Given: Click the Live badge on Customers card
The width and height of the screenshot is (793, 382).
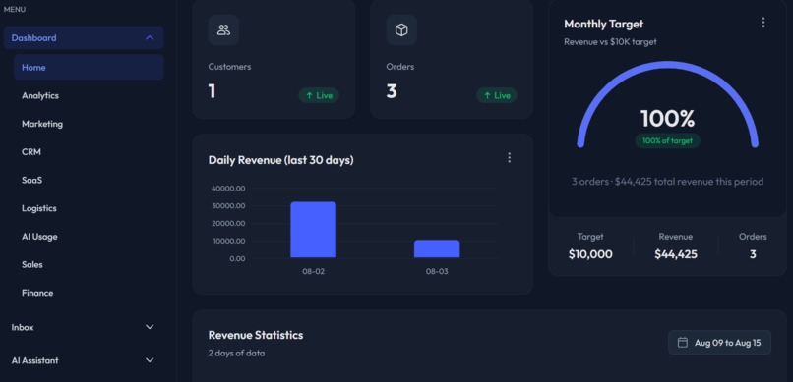Looking at the screenshot, I should (319, 95).
